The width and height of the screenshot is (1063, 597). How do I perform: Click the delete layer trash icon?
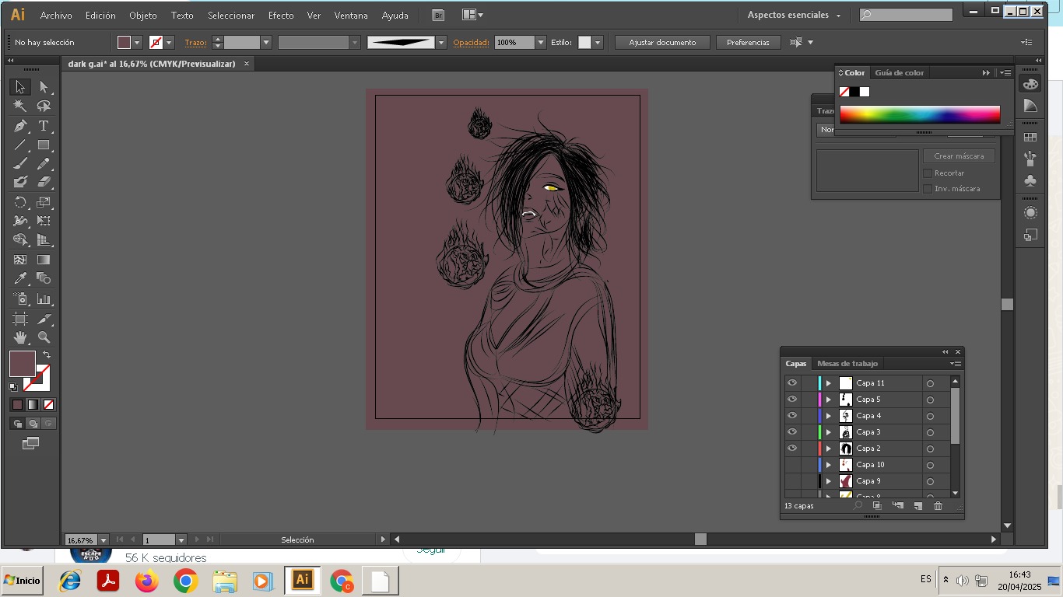click(938, 506)
